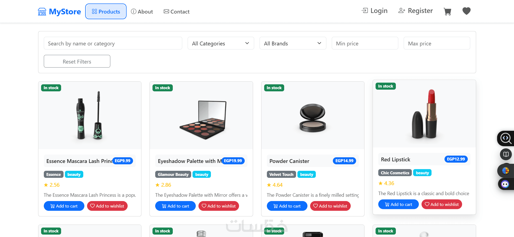Open the Products nav tab
The width and height of the screenshot is (514, 237).
[106, 12]
